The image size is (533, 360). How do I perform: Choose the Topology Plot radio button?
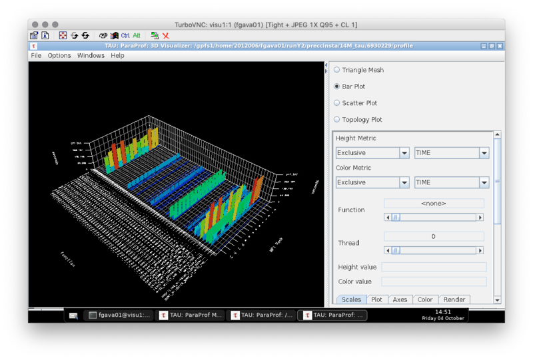tap(337, 120)
